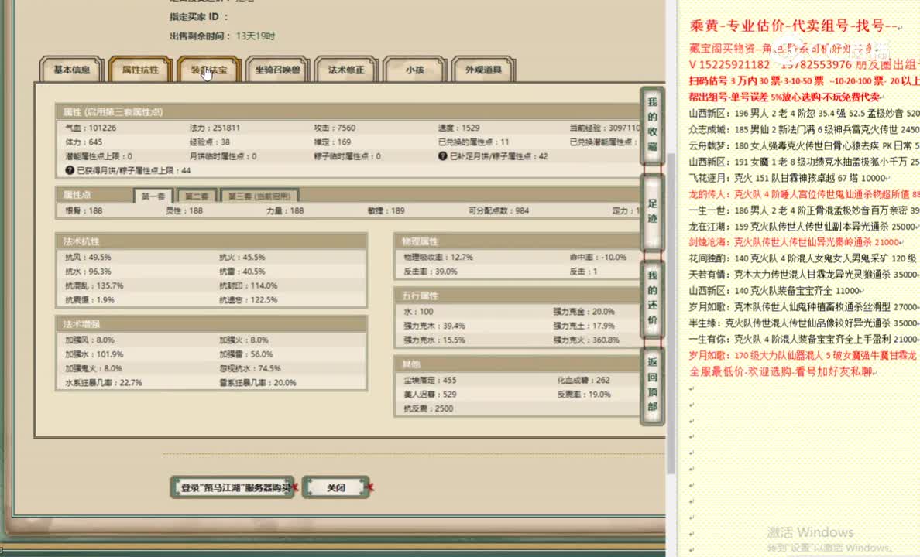Open 足迹 side button

coord(653,211)
